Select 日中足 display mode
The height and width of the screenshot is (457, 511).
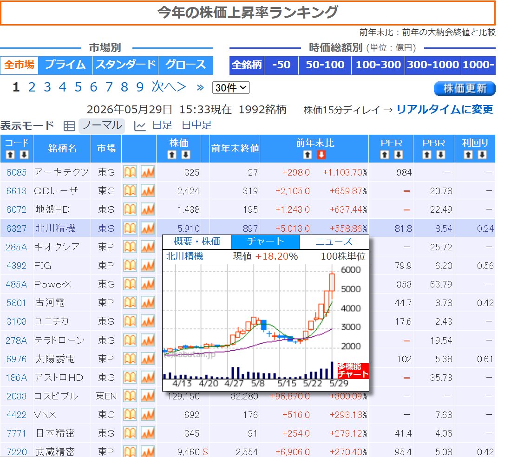pyautogui.click(x=197, y=125)
